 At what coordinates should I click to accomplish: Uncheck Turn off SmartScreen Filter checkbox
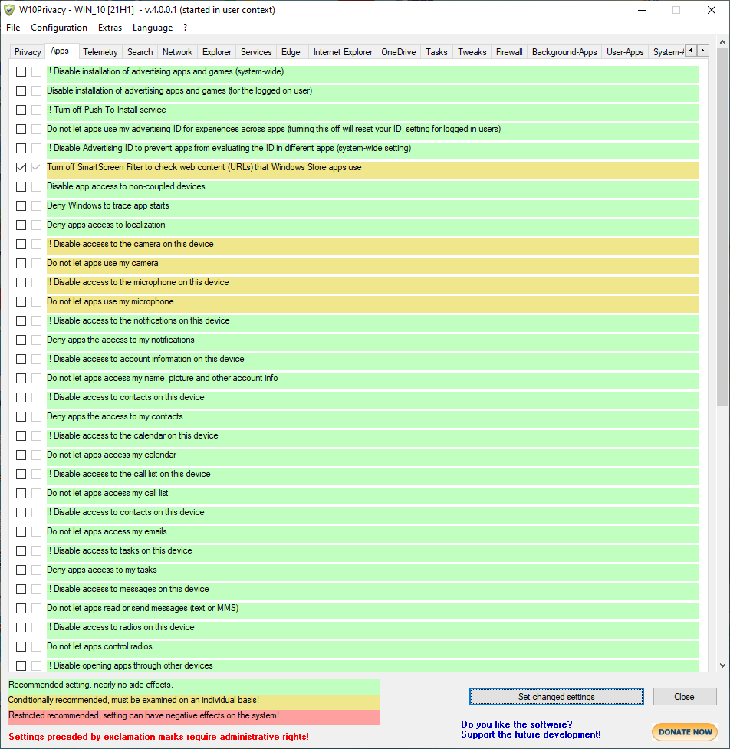pyautogui.click(x=21, y=167)
